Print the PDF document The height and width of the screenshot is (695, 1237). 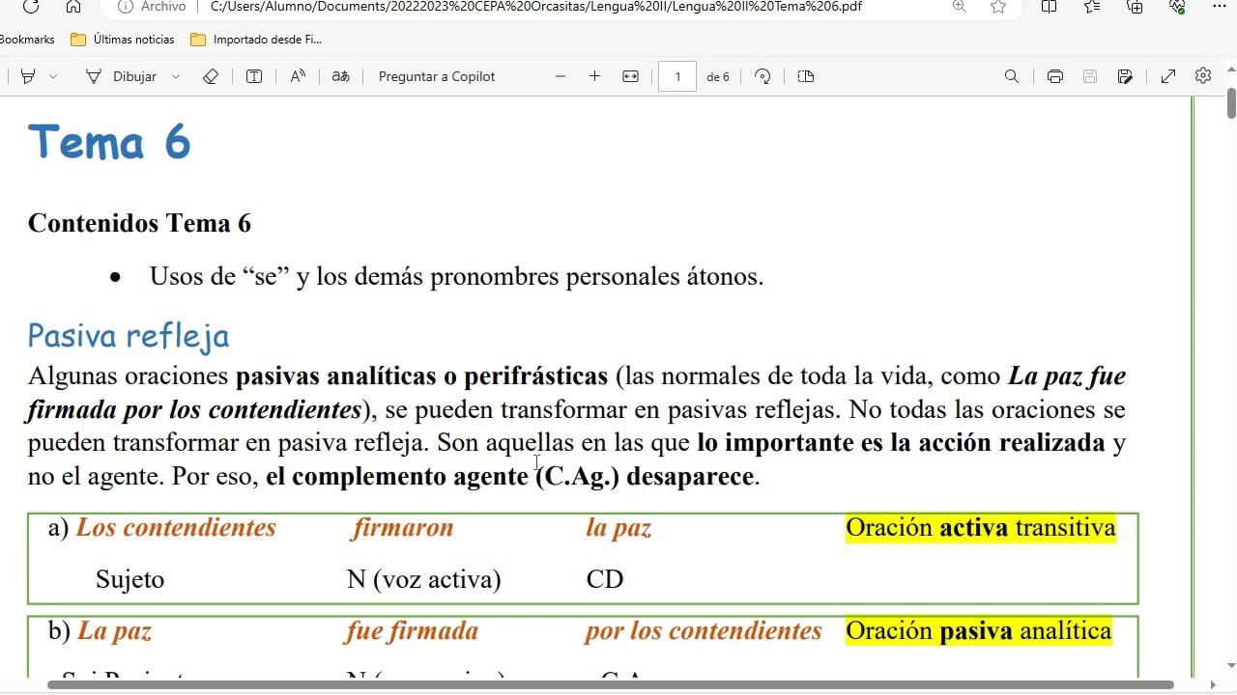1055,76
